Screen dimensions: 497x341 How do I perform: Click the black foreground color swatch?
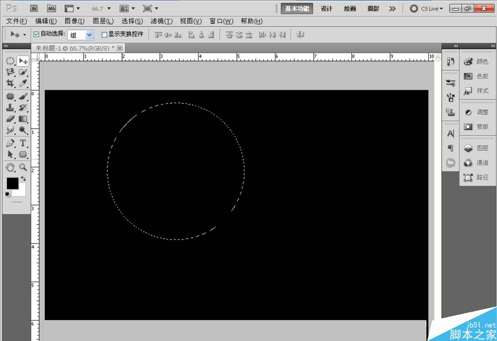coord(13,183)
